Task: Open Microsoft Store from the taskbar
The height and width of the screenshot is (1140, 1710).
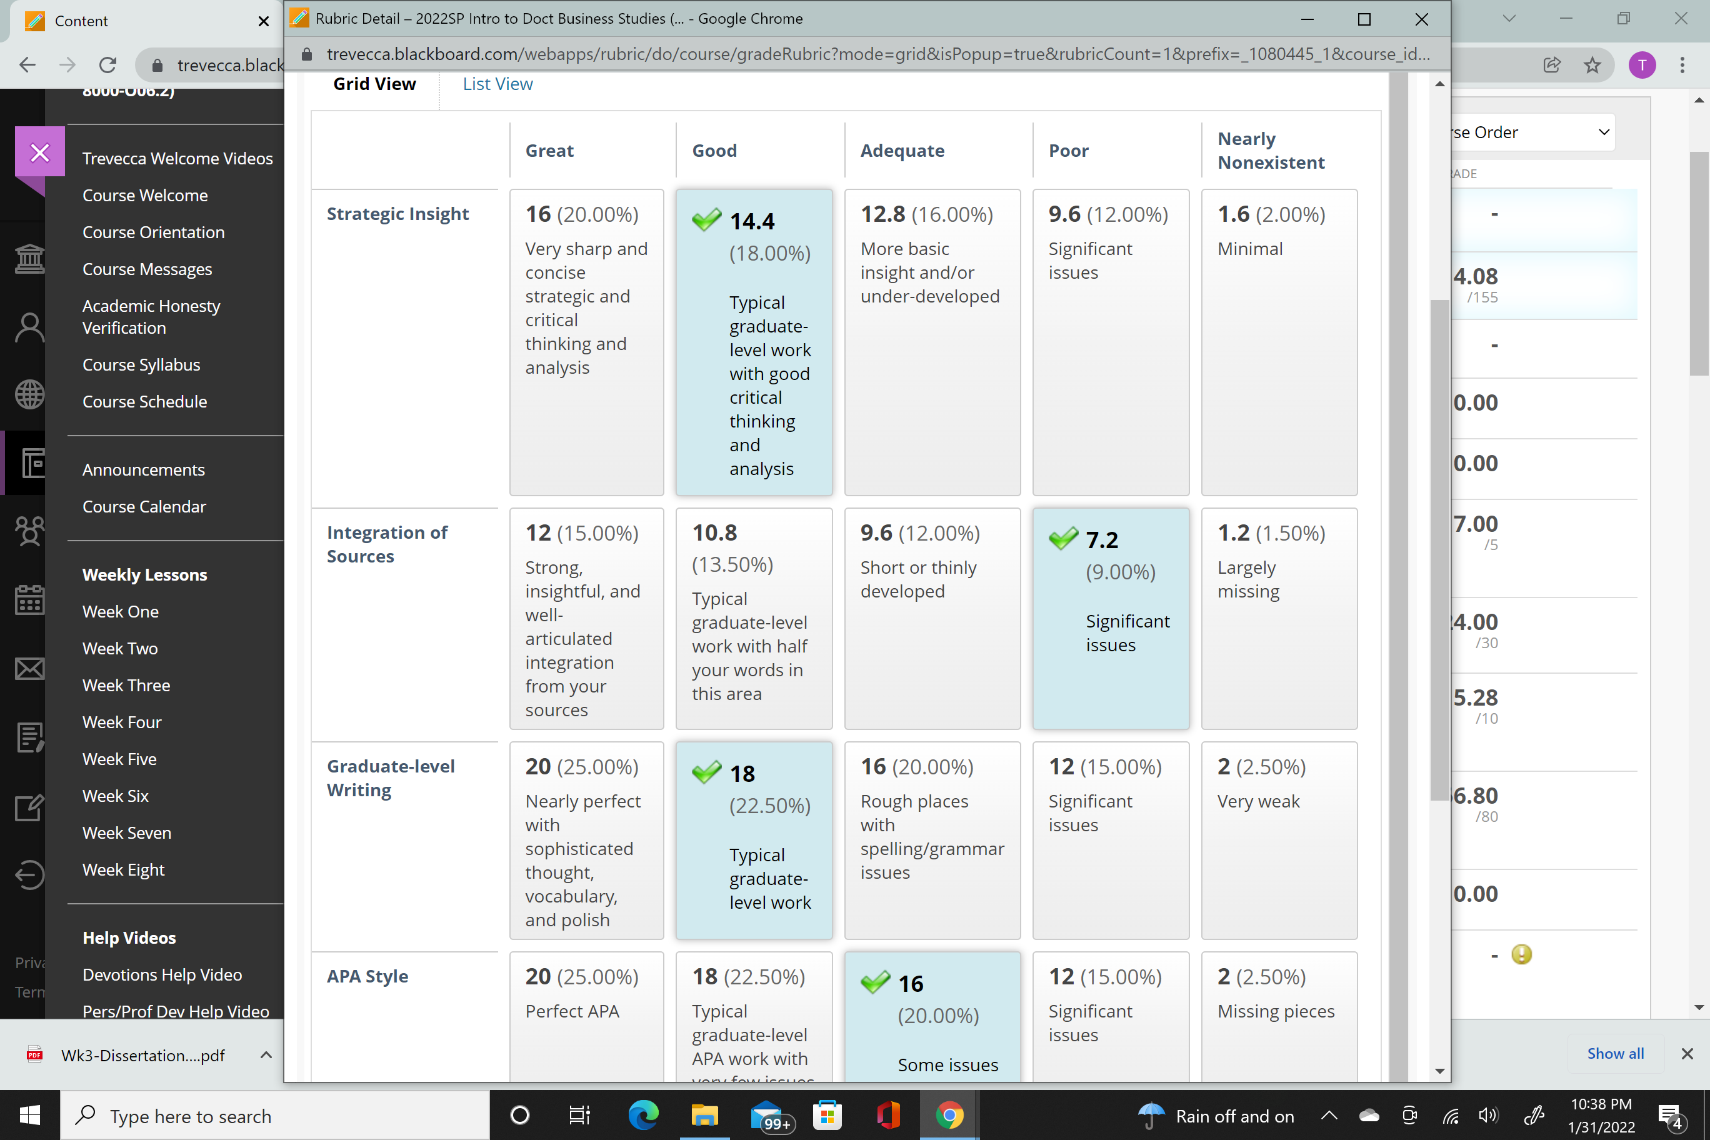Action: (827, 1114)
